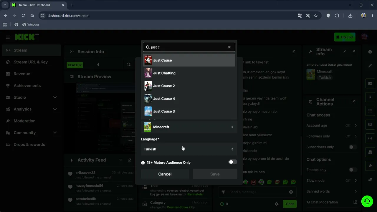Go to Stream URL & Key

pyautogui.click(x=32, y=62)
